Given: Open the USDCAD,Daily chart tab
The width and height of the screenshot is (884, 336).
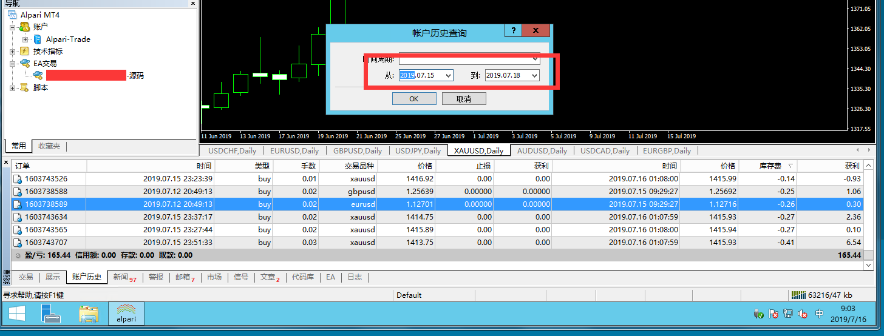Looking at the screenshot, I should 605,150.
